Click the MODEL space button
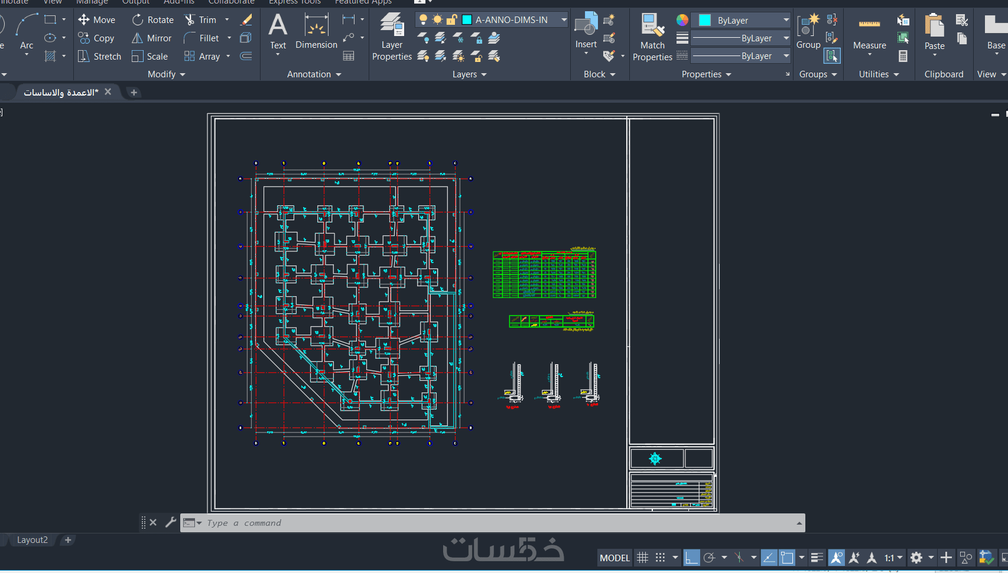Image resolution: width=1008 pixels, height=573 pixels. [x=614, y=558]
